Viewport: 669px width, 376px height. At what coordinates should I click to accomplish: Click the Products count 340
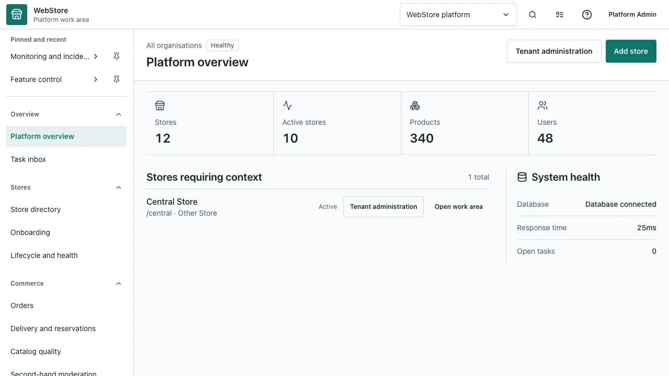pos(422,138)
